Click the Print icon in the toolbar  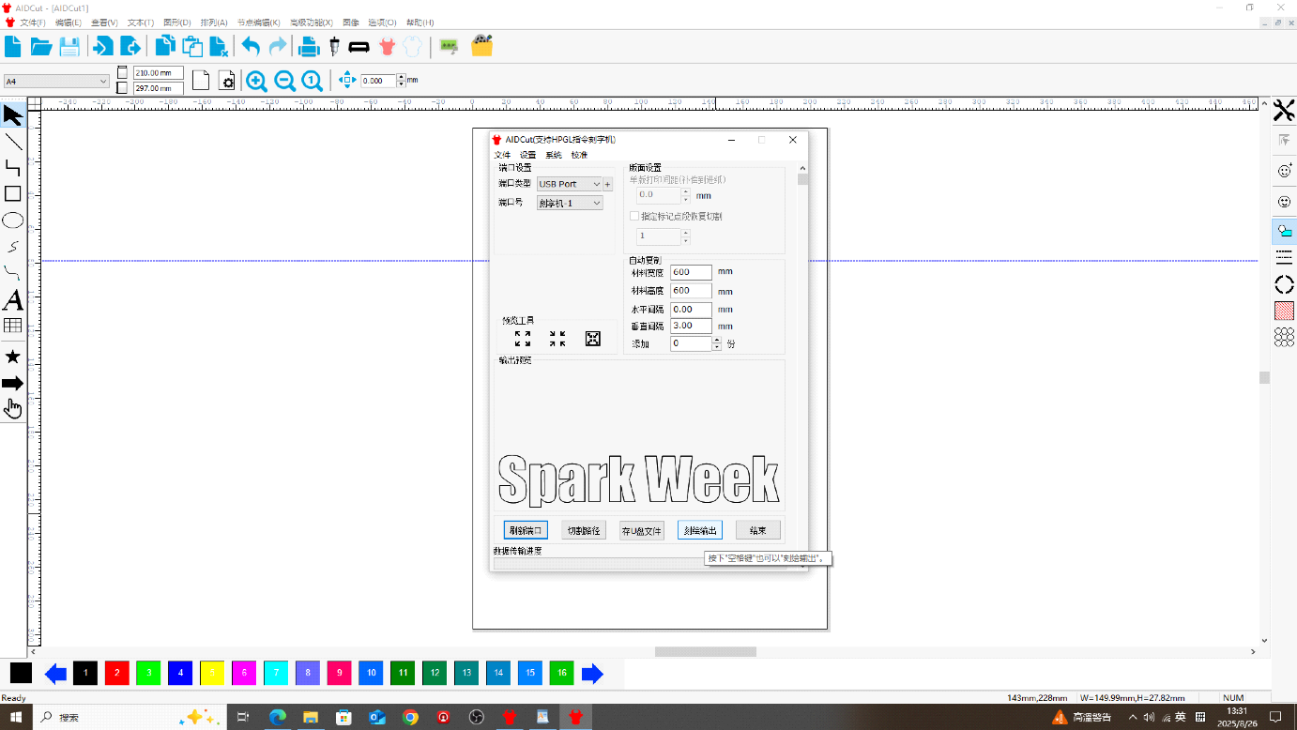click(309, 46)
